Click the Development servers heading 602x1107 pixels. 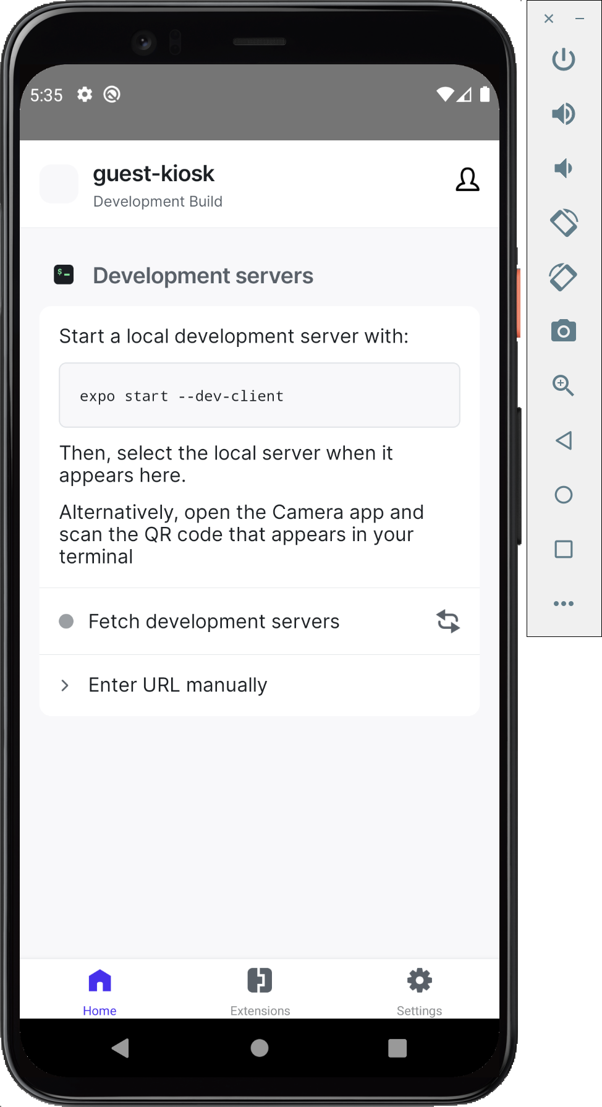pos(203,276)
